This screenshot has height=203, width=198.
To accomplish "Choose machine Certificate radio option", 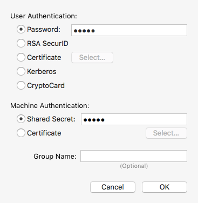I will coord(21,133).
